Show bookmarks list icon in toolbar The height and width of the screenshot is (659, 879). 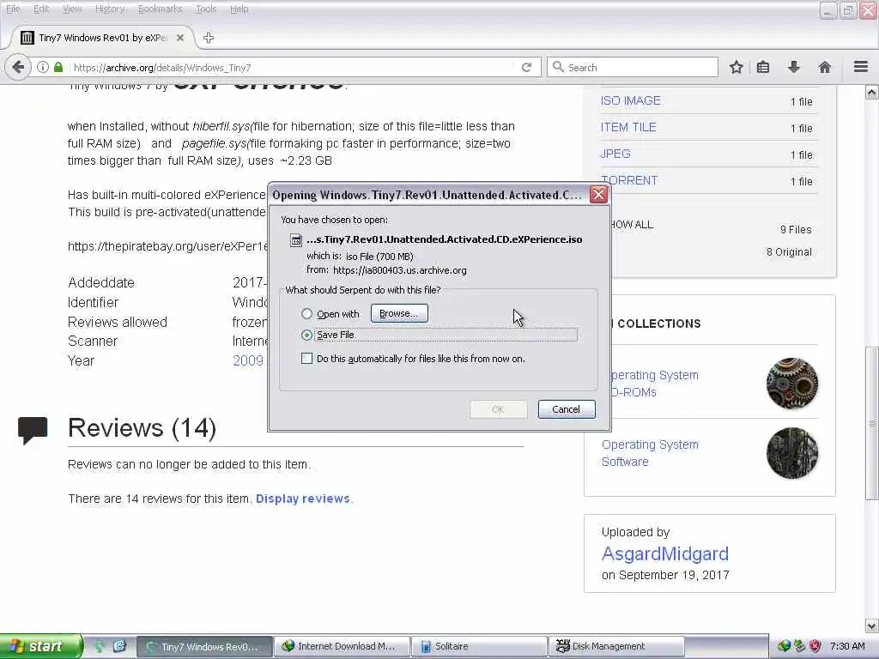pos(763,67)
